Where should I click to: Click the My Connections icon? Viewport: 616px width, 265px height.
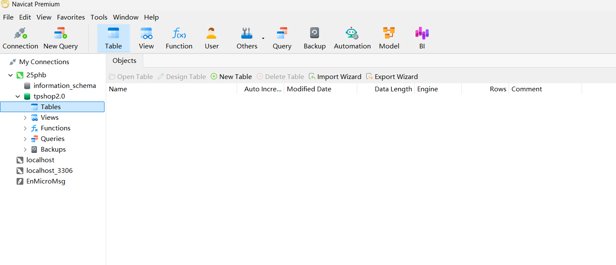click(13, 62)
